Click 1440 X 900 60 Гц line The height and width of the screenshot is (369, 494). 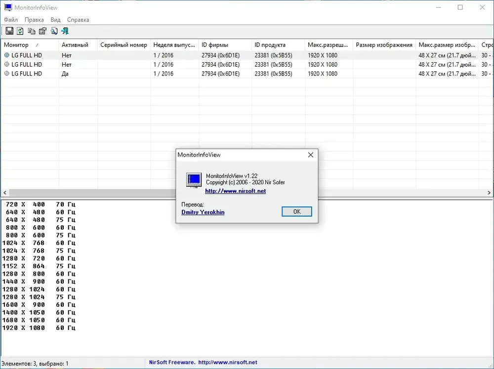tap(39, 282)
